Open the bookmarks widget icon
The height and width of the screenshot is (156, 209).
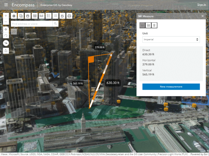(x=28, y=16)
